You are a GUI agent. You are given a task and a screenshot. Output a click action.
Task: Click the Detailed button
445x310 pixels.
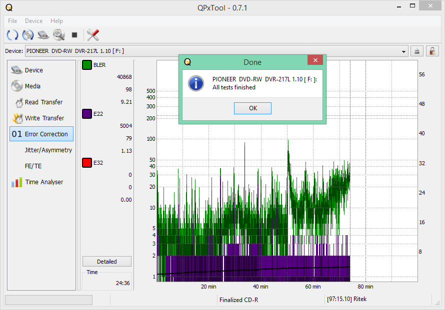tap(107, 261)
